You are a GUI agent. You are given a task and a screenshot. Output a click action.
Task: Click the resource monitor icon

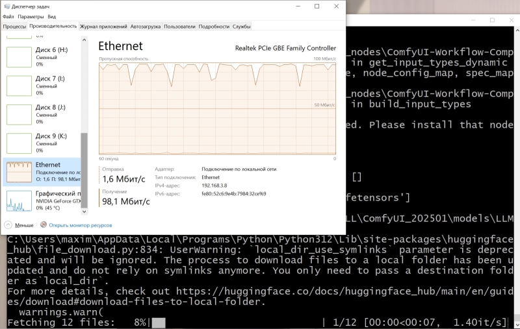44,225
